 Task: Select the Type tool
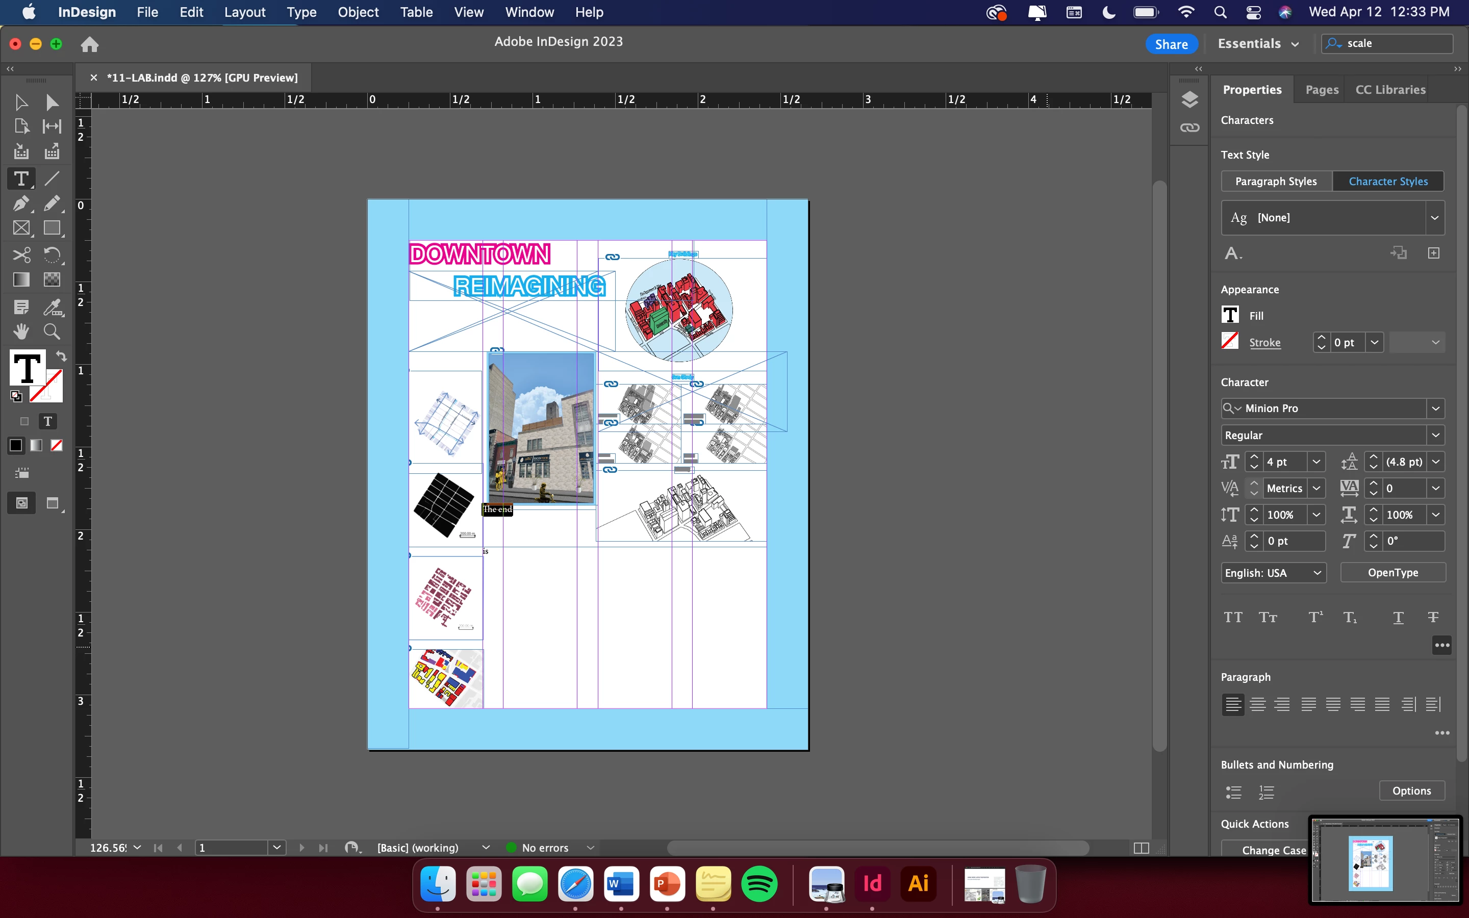pyautogui.click(x=20, y=178)
